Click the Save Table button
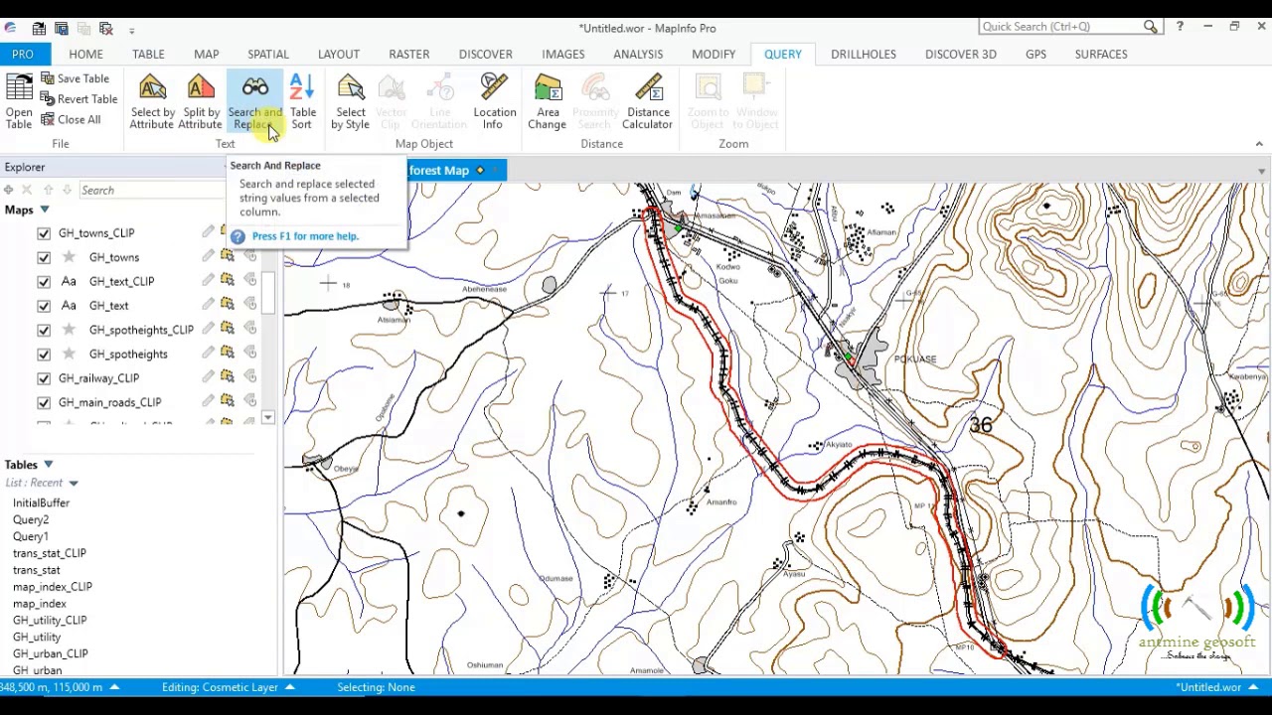Viewport: 1272px width, 715px height. coord(75,78)
